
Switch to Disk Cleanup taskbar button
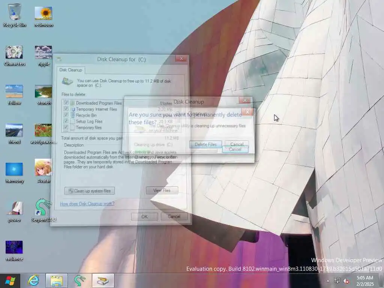pyautogui.click(x=103, y=280)
